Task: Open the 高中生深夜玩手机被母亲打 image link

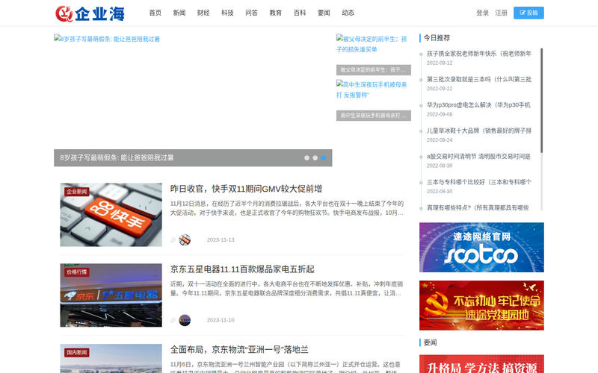Action: (x=372, y=90)
